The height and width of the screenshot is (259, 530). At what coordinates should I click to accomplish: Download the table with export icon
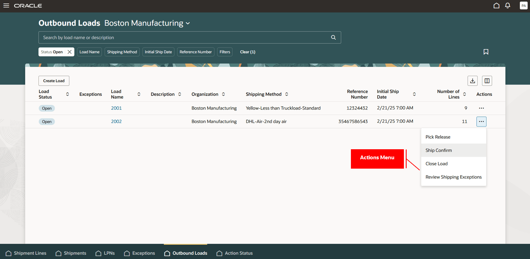[472, 81]
